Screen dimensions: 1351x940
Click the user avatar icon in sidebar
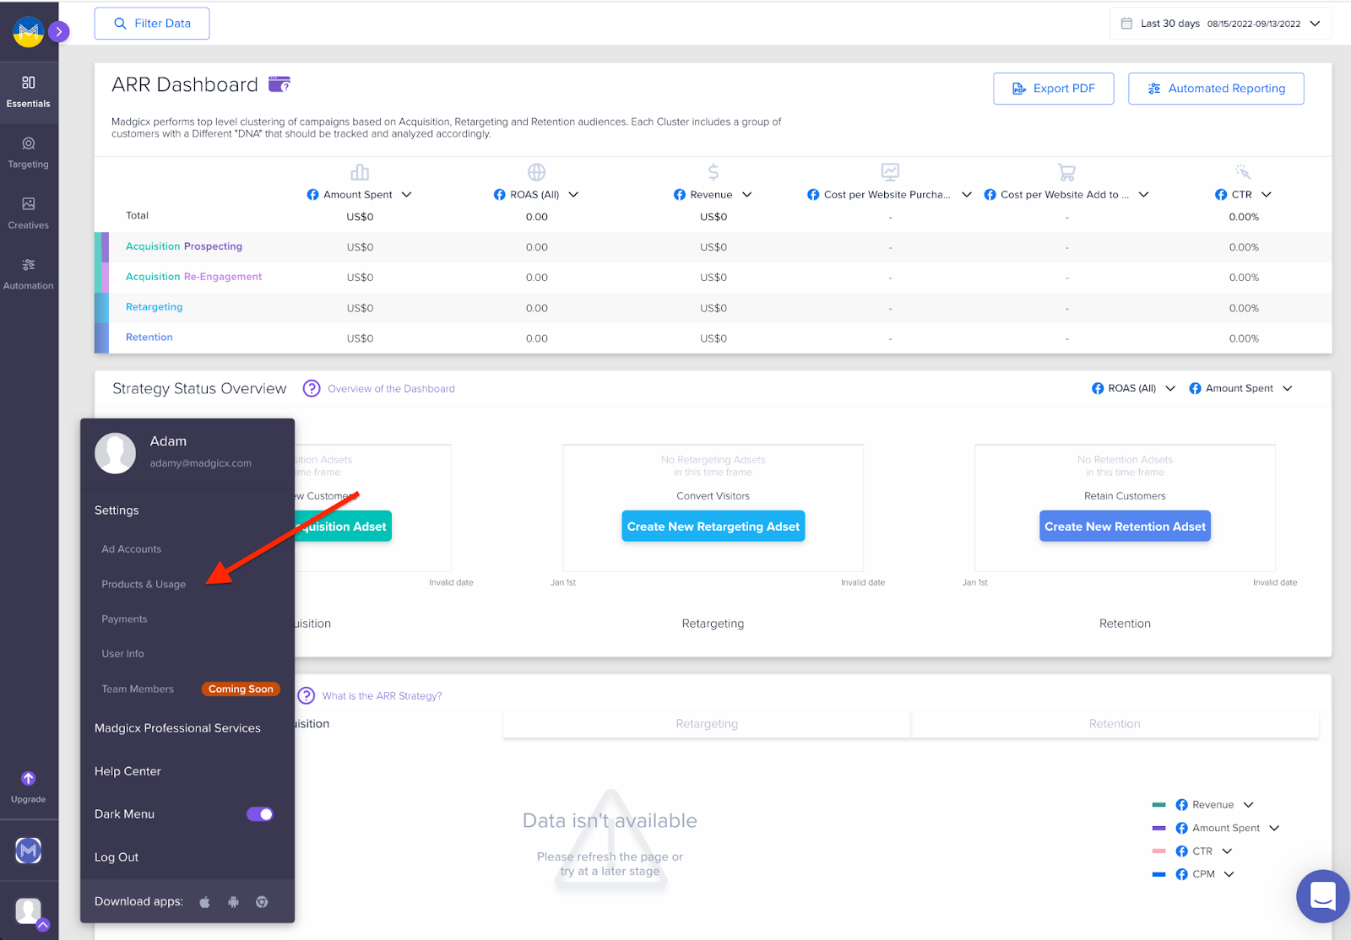pyautogui.click(x=29, y=911)
